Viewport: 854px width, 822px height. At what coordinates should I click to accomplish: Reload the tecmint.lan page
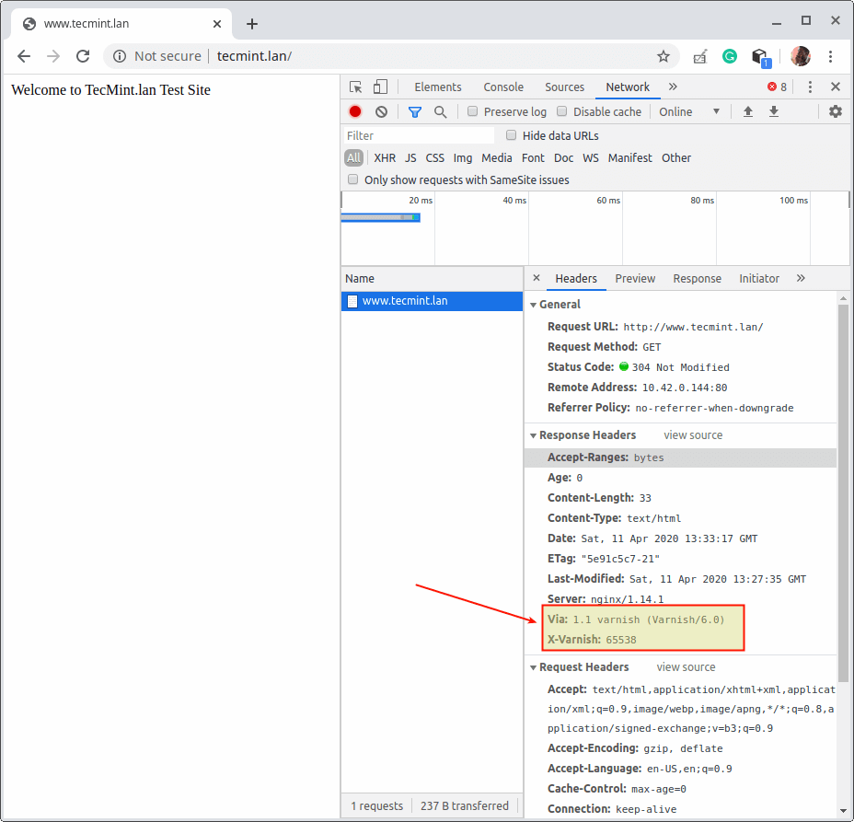[x=83, y=56]
